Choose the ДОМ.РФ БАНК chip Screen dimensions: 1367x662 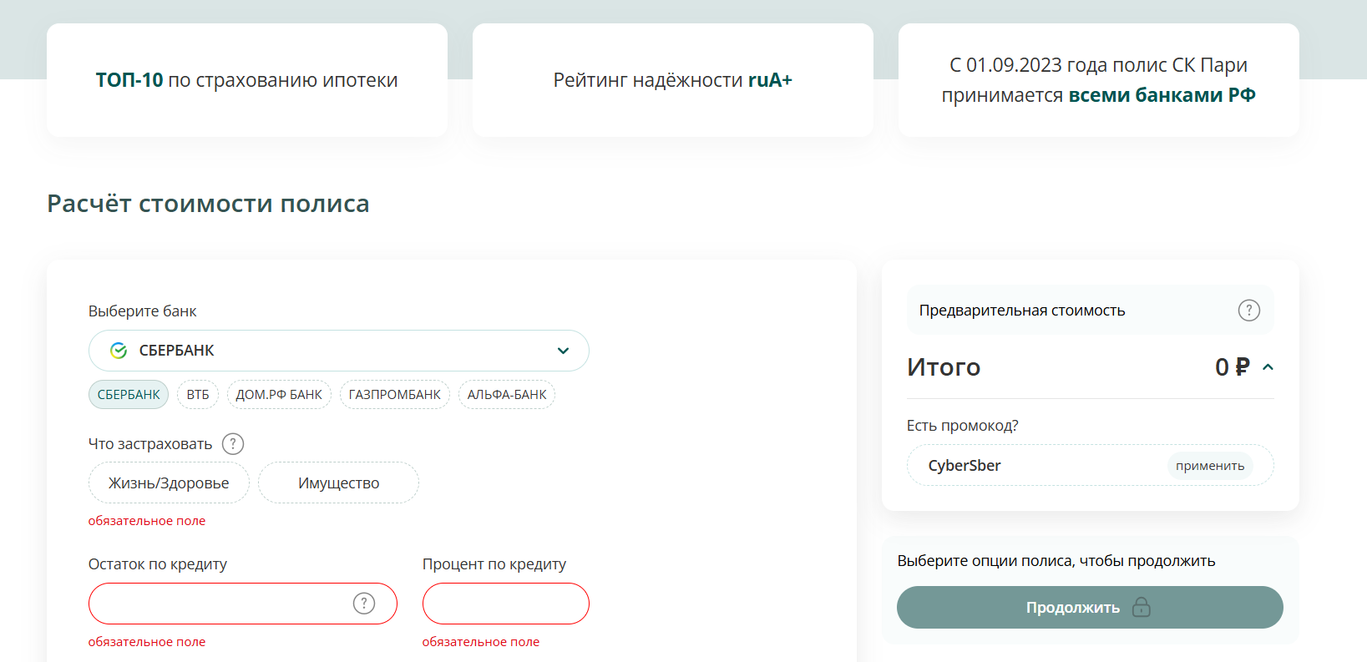(x=279, y=395)
